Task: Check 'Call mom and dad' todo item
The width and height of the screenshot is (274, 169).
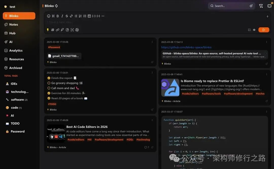Action: [x=49, y=88]
